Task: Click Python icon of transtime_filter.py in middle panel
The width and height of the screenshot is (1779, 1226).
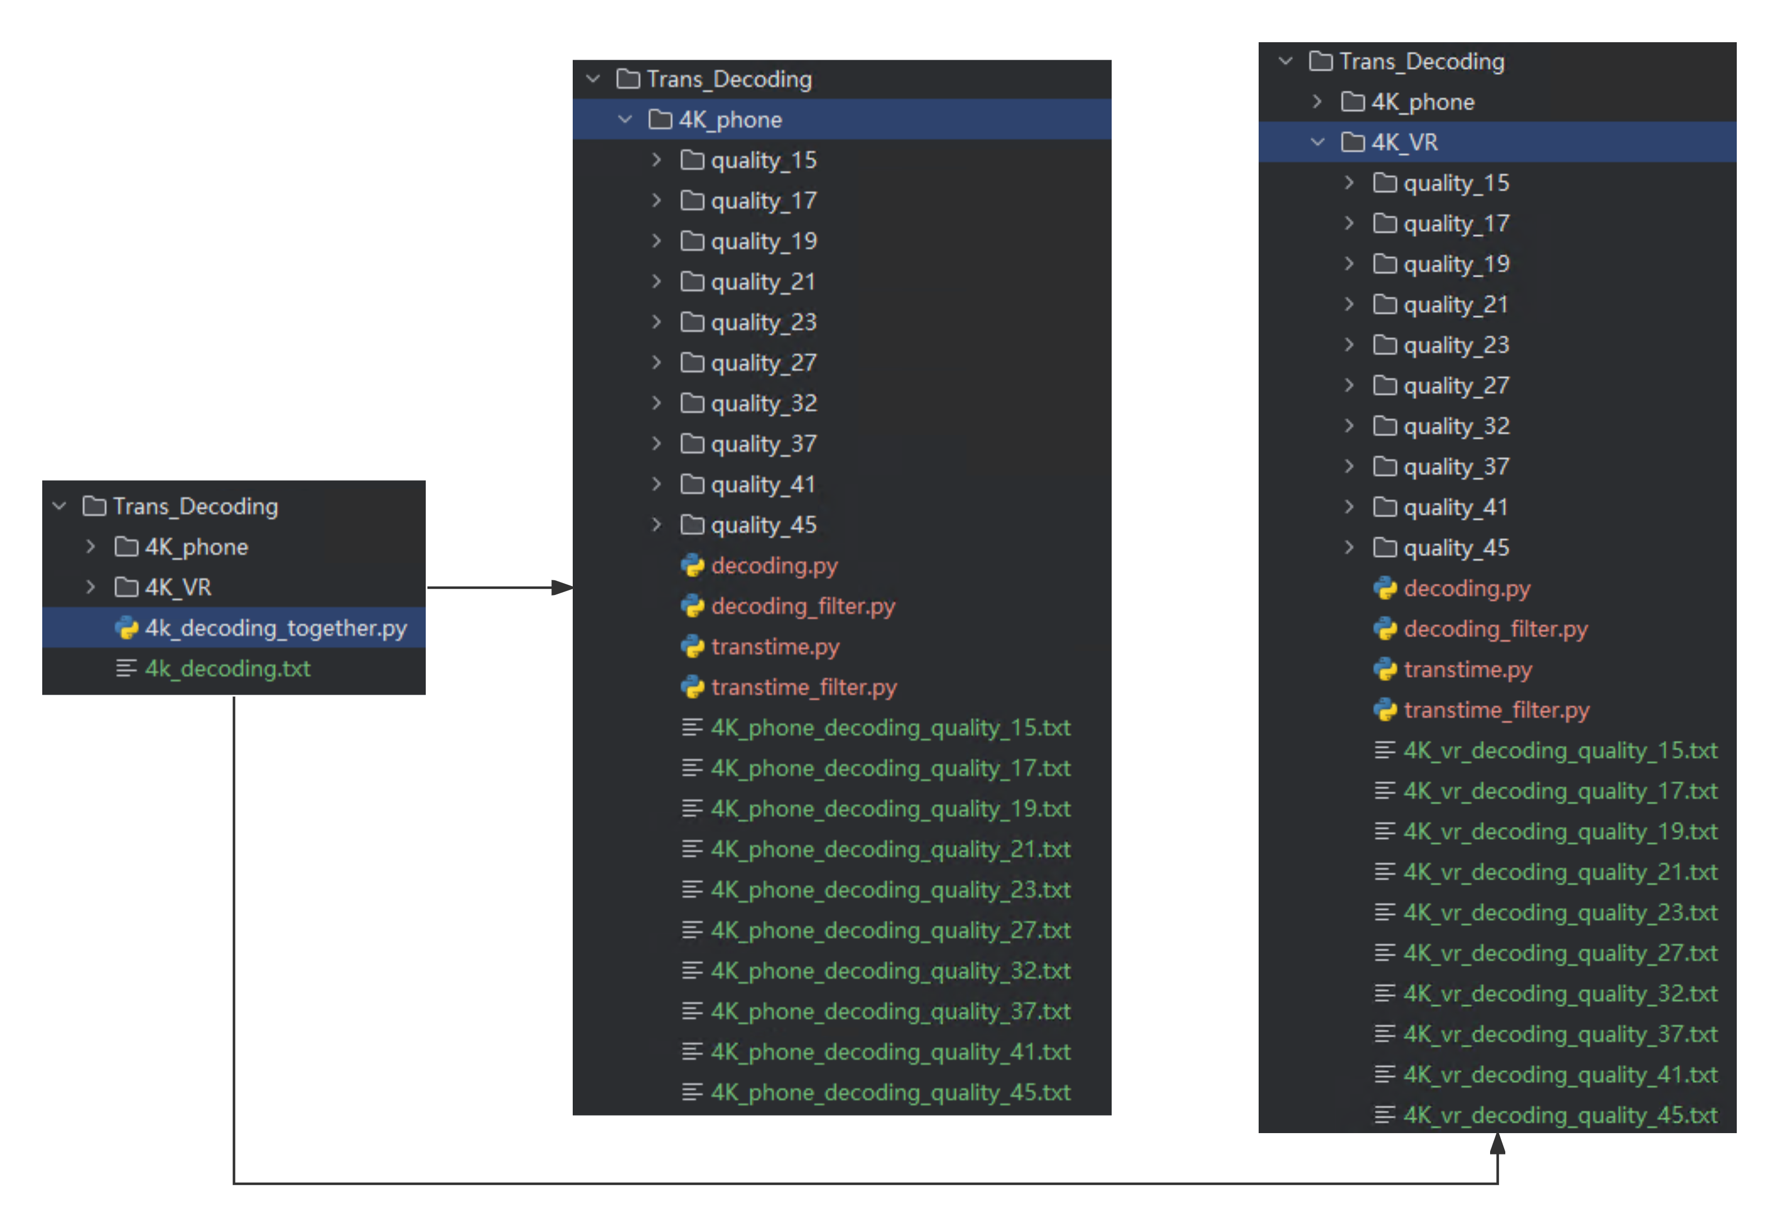Action: pyautogui.click(x=692, y=687)
